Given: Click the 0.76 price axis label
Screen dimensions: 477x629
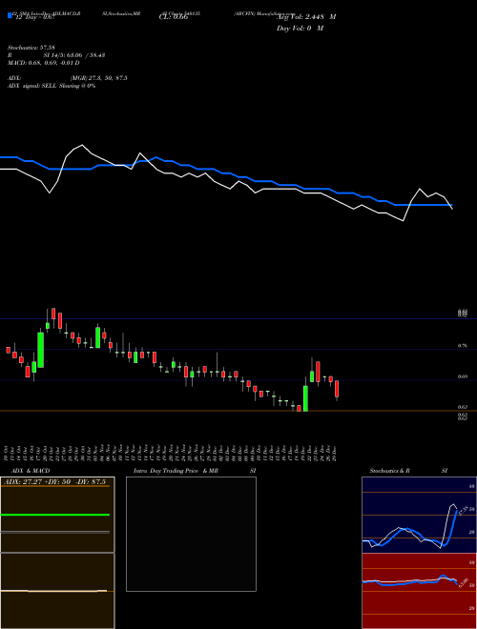Looking at the screenshot, I should point(462,346).
